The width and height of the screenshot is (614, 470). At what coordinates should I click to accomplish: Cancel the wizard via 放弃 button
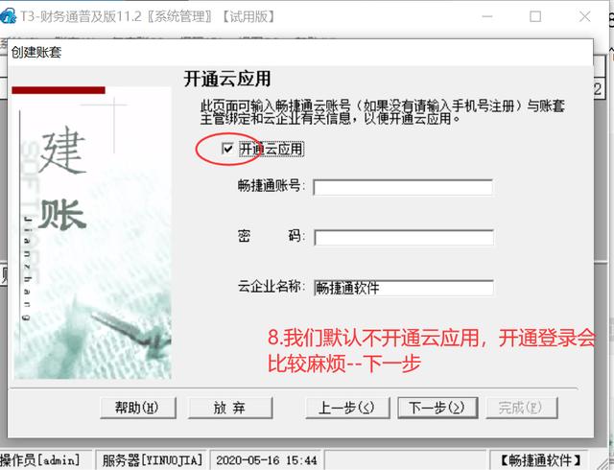(230, 408)
